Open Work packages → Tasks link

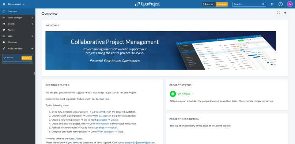point(110,132)
